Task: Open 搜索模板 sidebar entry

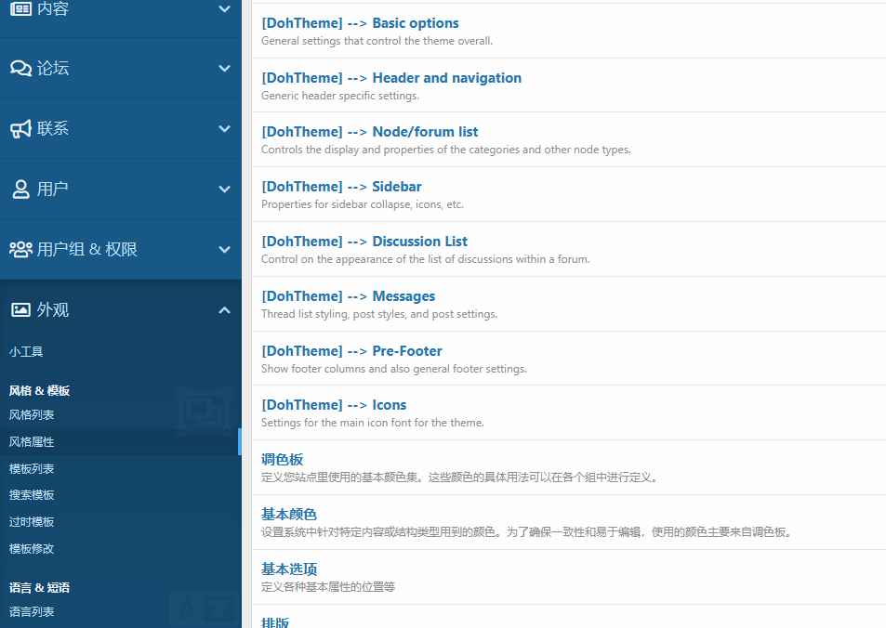Action: click(x=32, y=495)
